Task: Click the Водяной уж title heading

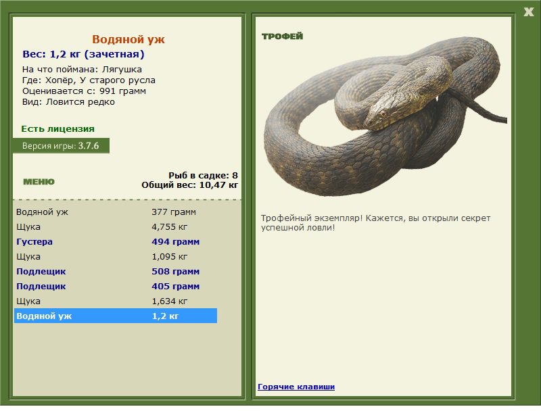Action: (128, 39)
